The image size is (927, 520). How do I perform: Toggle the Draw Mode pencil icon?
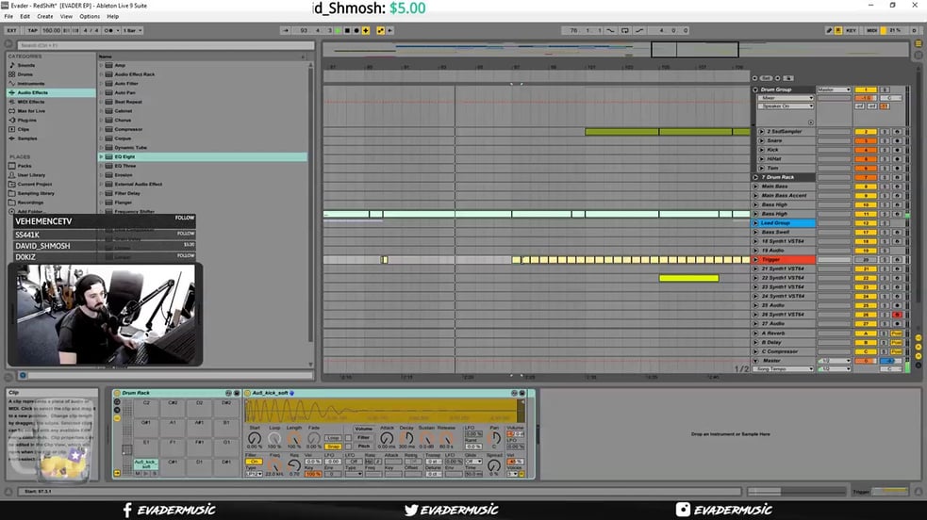pos(829,31)
